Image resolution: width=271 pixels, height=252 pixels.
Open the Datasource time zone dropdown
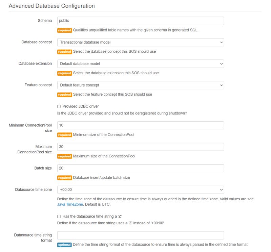[x=141, y=190]
